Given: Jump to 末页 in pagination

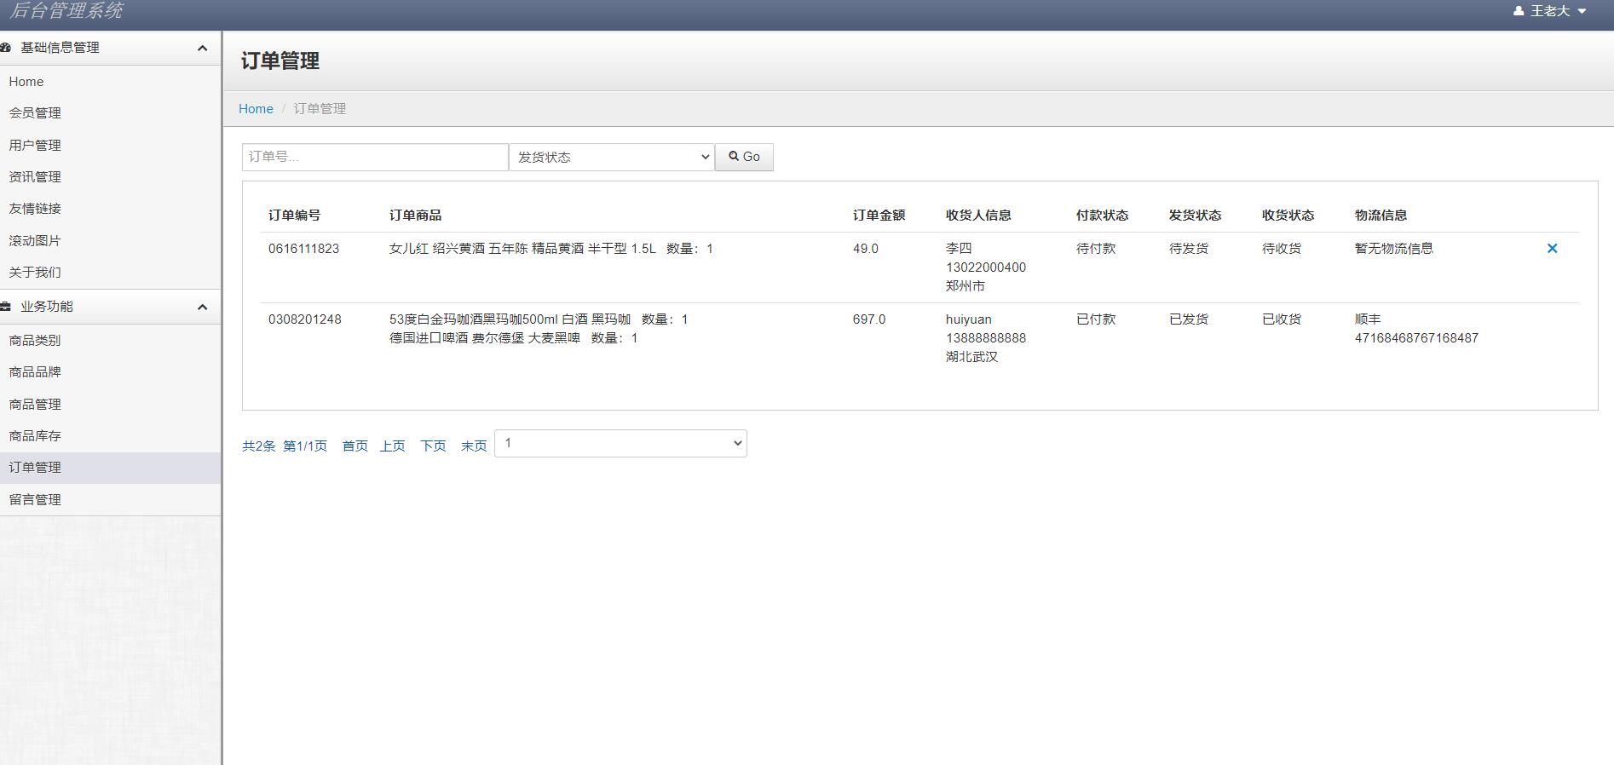Looking at the screenshot, I should [474, 446].
